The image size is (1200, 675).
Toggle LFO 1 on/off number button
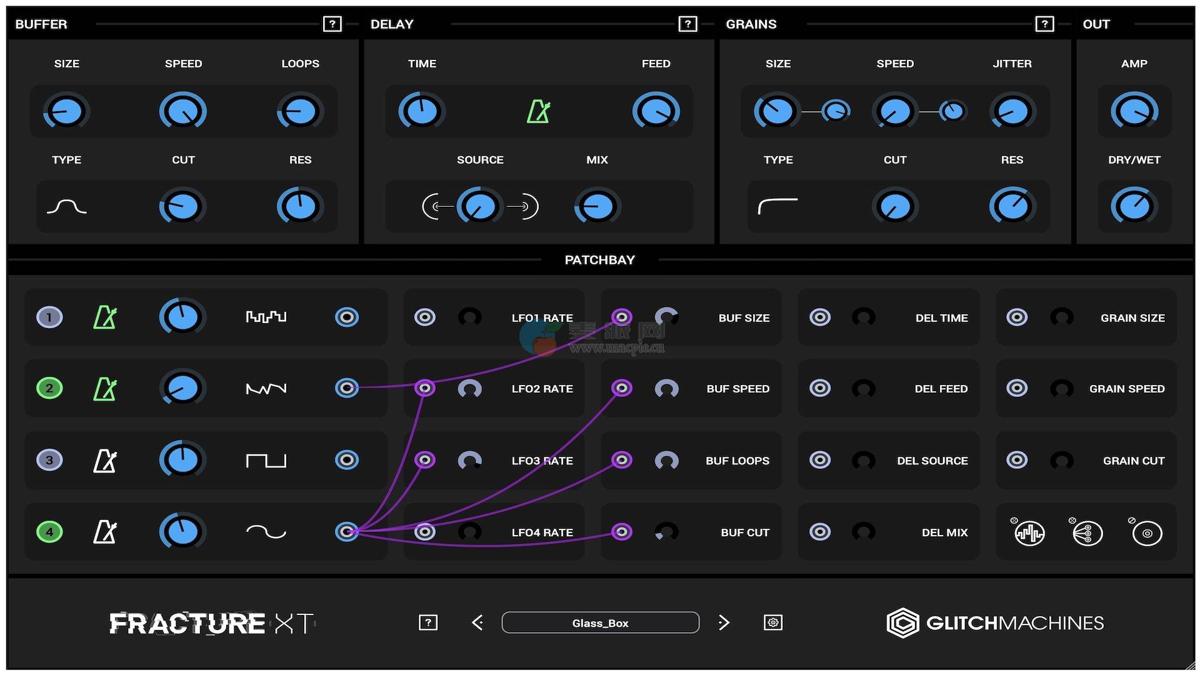49,317
